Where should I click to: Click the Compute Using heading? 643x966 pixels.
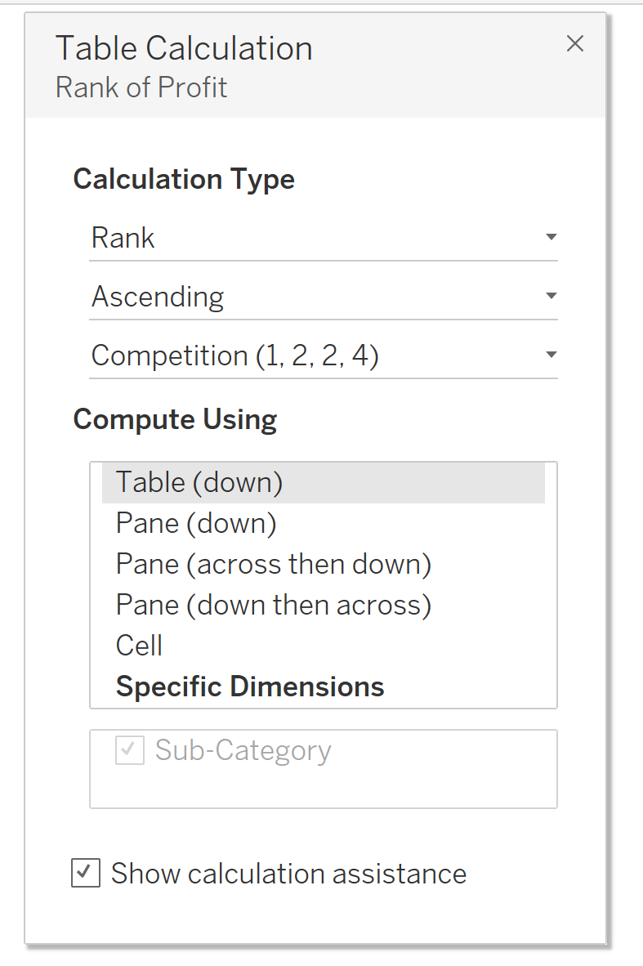[x=175, y=419]
